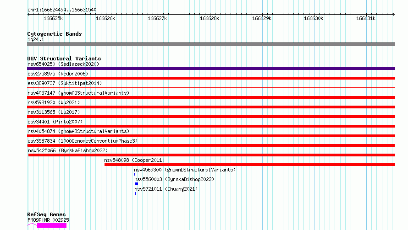
Task: Open the DGV Structural Variants track title
Action: pos(64,59)
